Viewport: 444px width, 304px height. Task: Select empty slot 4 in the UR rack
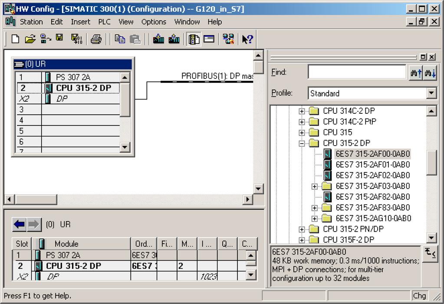tap(68, 120)
